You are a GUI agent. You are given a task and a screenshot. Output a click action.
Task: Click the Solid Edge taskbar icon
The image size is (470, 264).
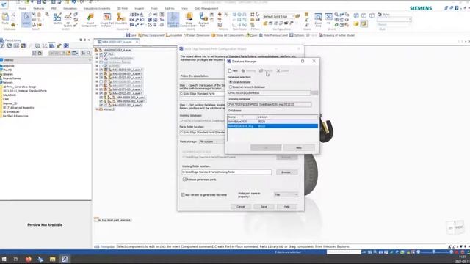pyautogui.click(x=65, y=259)
